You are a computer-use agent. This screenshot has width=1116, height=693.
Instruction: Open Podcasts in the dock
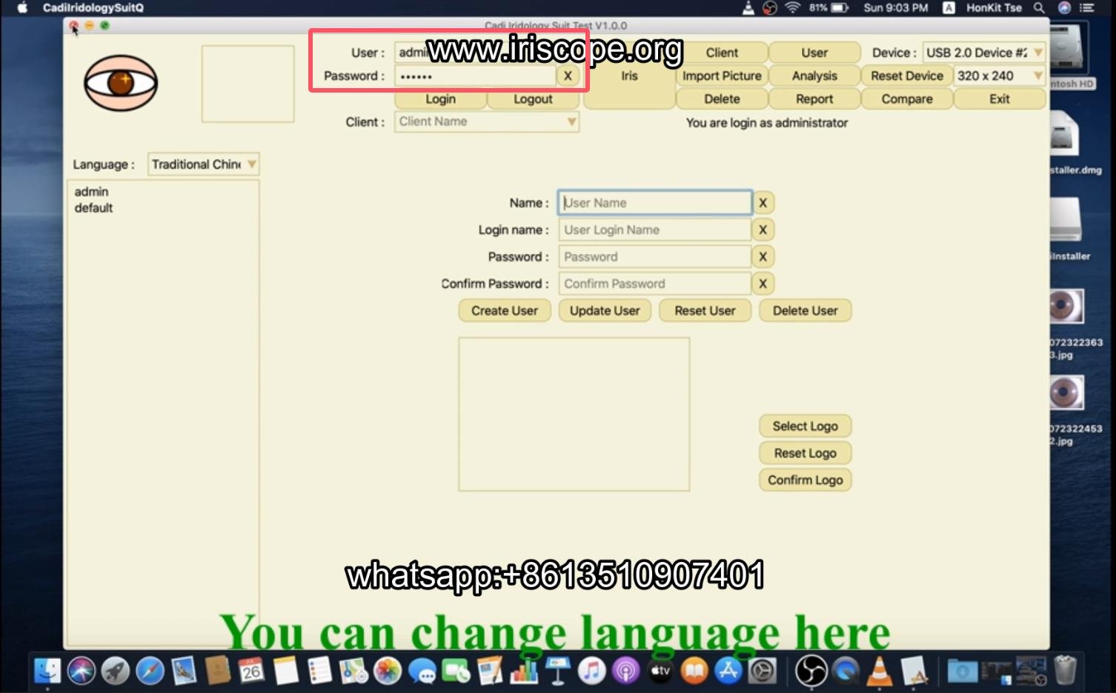(x=625, y=671)
